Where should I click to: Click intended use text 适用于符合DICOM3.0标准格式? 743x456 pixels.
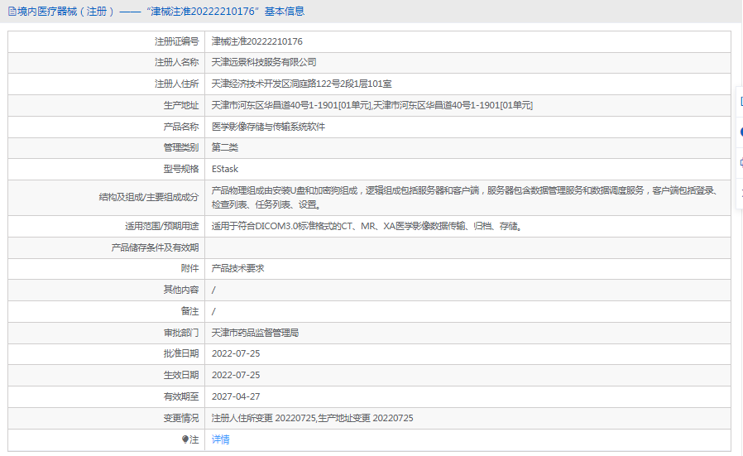coord(367,226)
